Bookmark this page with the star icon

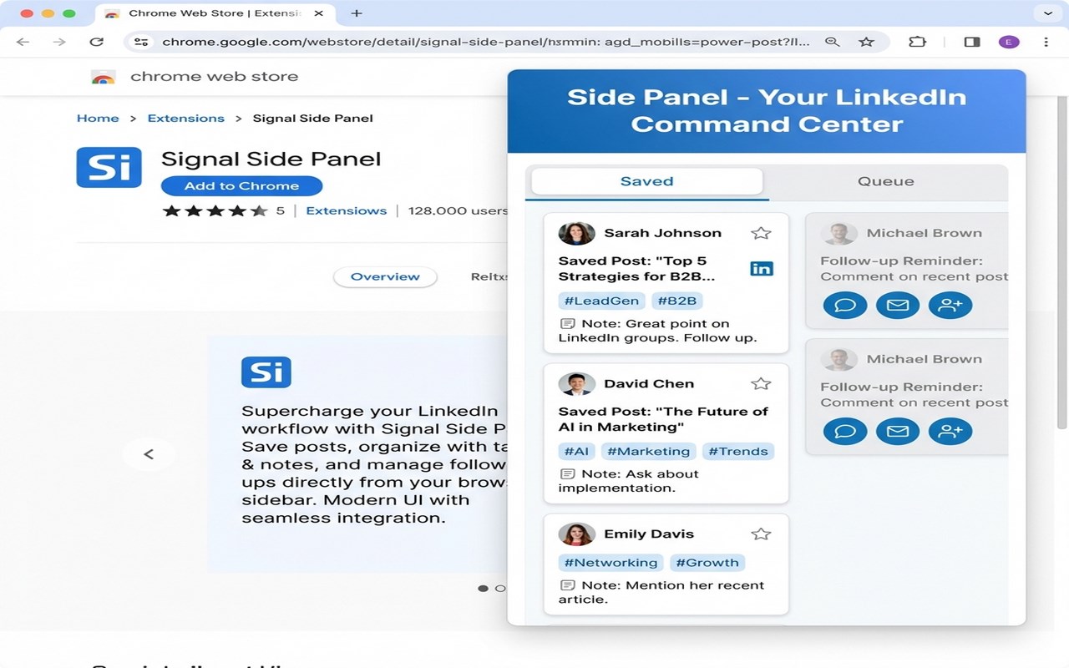click(x=867, y=42)
